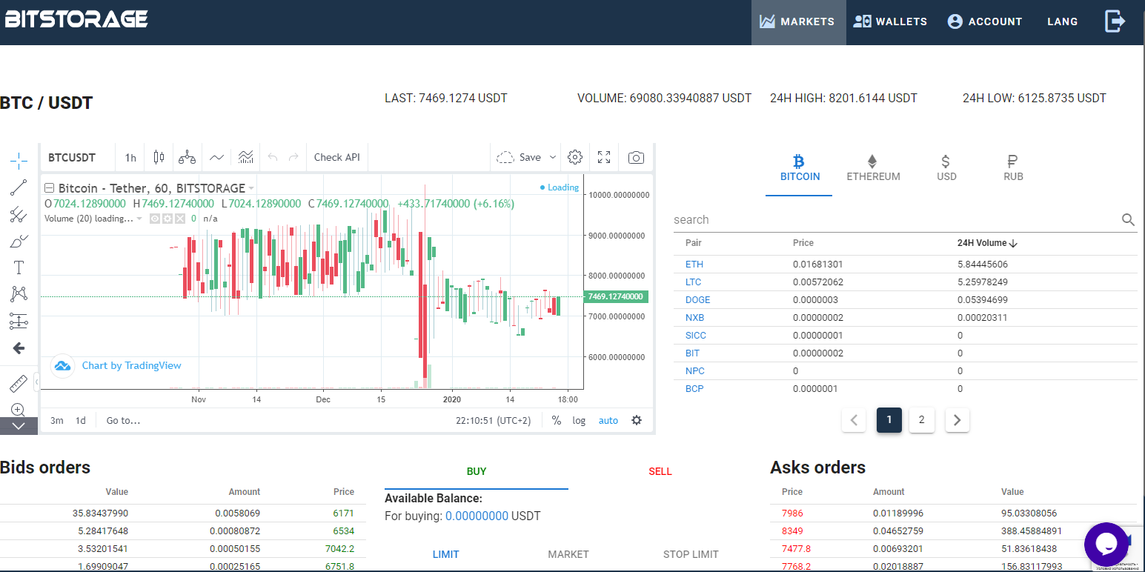The image size is (1145, 572).
Task: Open the Save dropdown arrow
Action: click(552, 157)
